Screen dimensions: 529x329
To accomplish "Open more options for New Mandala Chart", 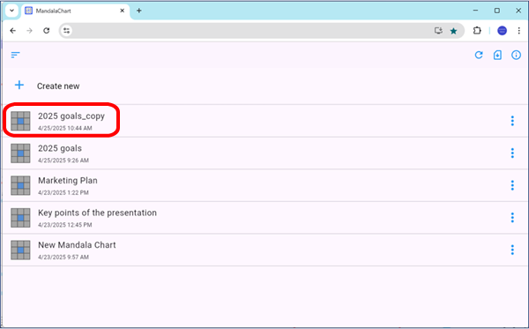I will pos(512,250).
